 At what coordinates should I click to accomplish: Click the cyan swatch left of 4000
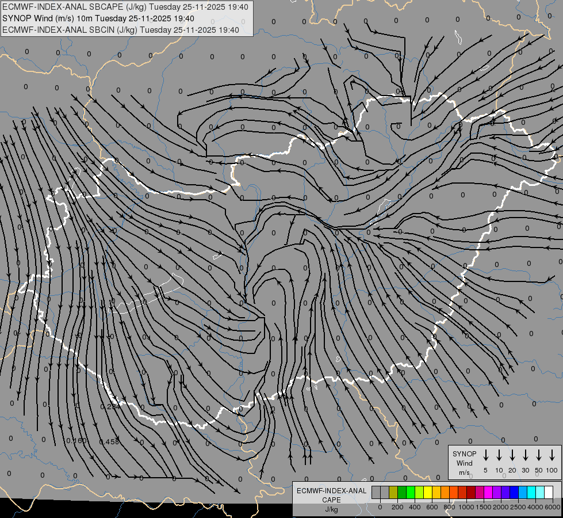tap(531, 492)
